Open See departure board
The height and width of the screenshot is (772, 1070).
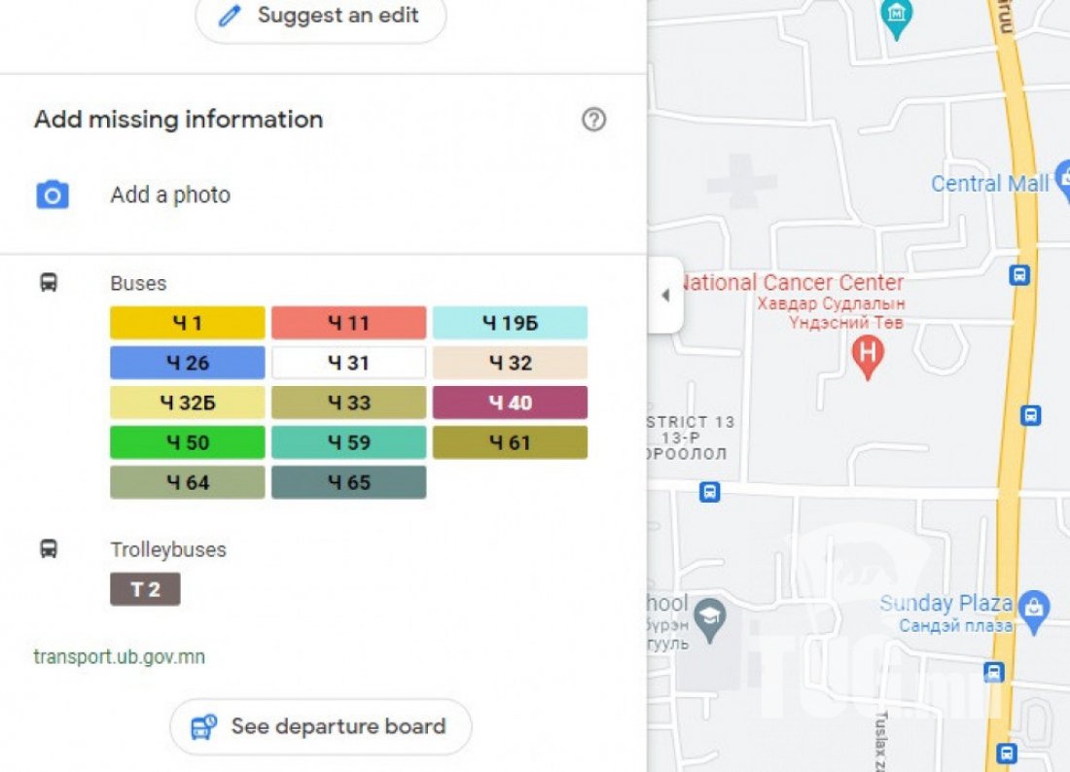coord(321,726)
